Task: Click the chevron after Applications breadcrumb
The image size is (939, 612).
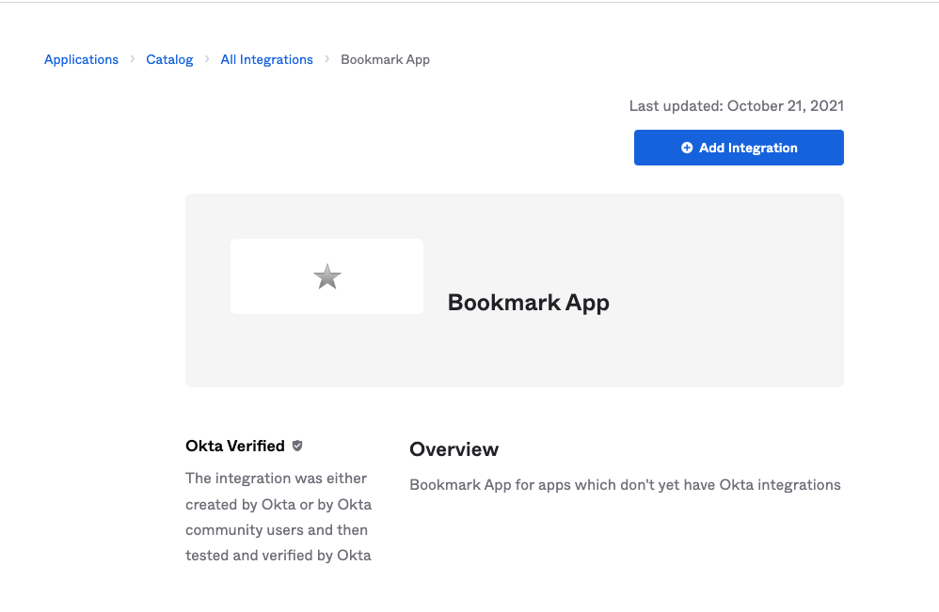Action: (x=132, y=59)
